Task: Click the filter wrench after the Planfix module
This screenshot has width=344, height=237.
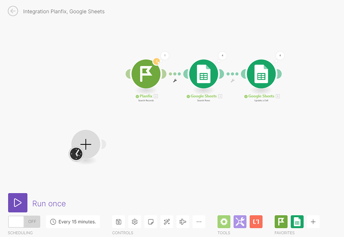Action: pyautogui.click(x=175, y=81)
